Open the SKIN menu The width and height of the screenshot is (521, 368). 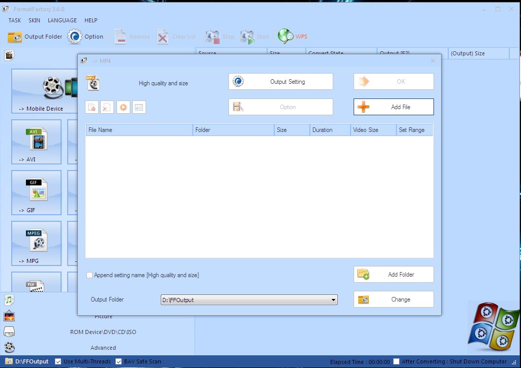[34, 20]
